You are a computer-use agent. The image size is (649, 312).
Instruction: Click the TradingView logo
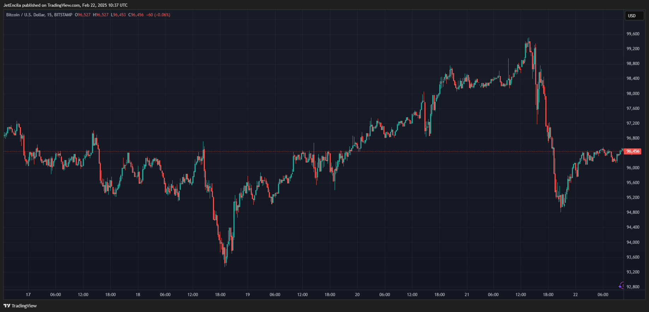tap(20, 306)
